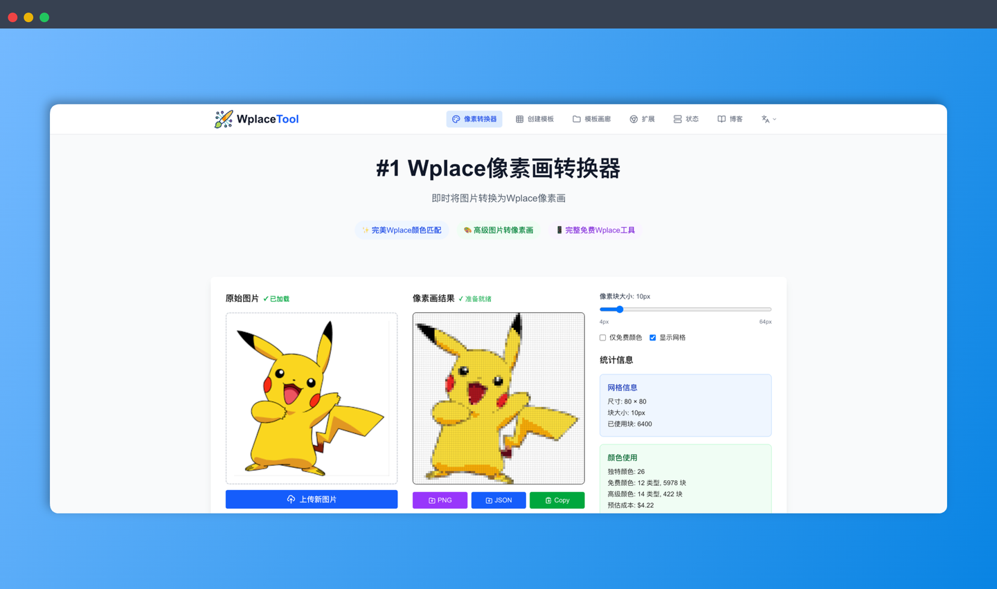Adjust the 像素块大小 slider
The height and width of the screenshot is (589, 997).
tap(619, 309)
